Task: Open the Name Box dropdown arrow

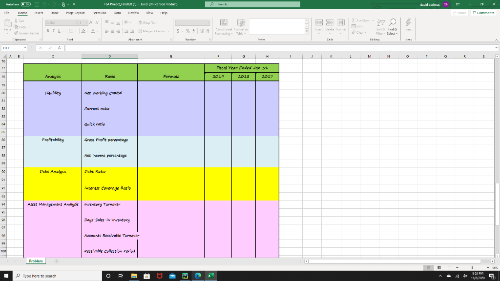Action: coord(25,48)
